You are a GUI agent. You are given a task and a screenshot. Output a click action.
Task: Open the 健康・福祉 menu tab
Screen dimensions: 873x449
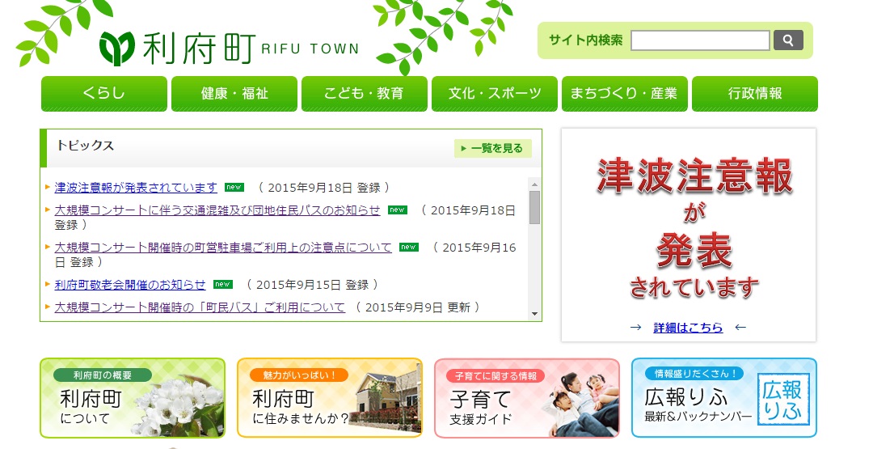point(234,94)
